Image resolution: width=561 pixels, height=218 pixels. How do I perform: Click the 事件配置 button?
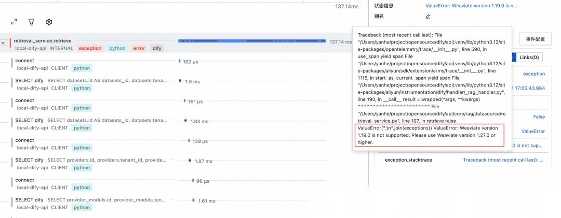(535, 39)
